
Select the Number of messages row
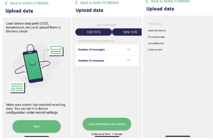pyautogui.click(x=107, y=50)
